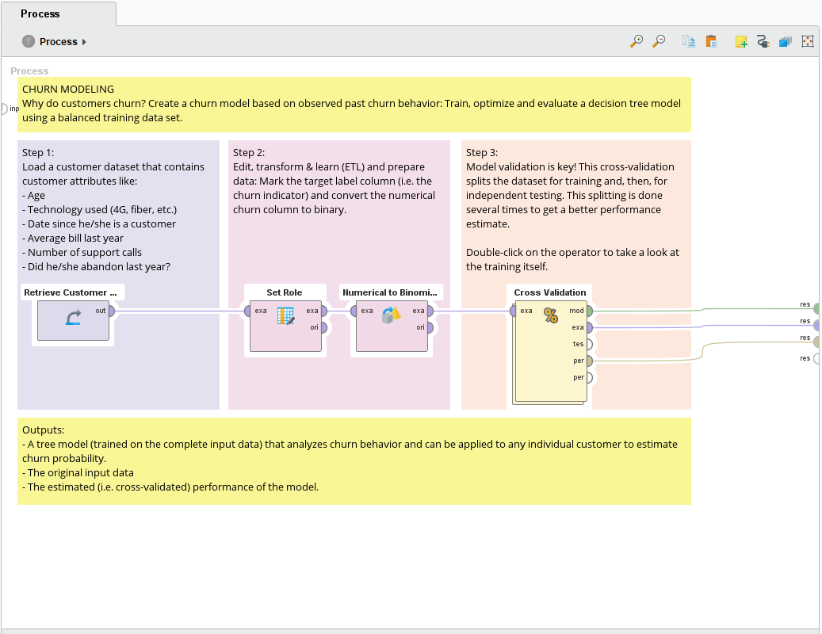This screenshot has height=634, width=822.
Task: Zoom in on the process canvas
Action: [637, 42]
